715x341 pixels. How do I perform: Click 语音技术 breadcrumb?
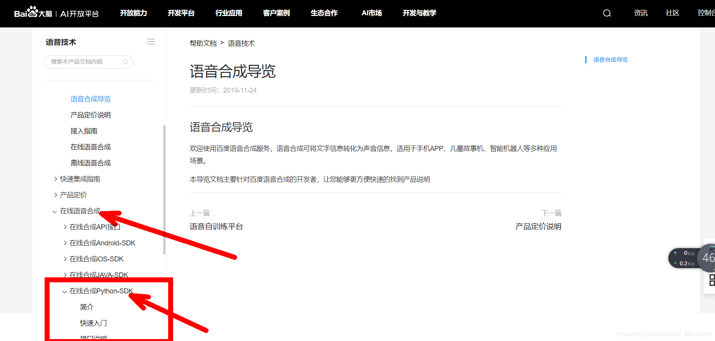point(241,43)
